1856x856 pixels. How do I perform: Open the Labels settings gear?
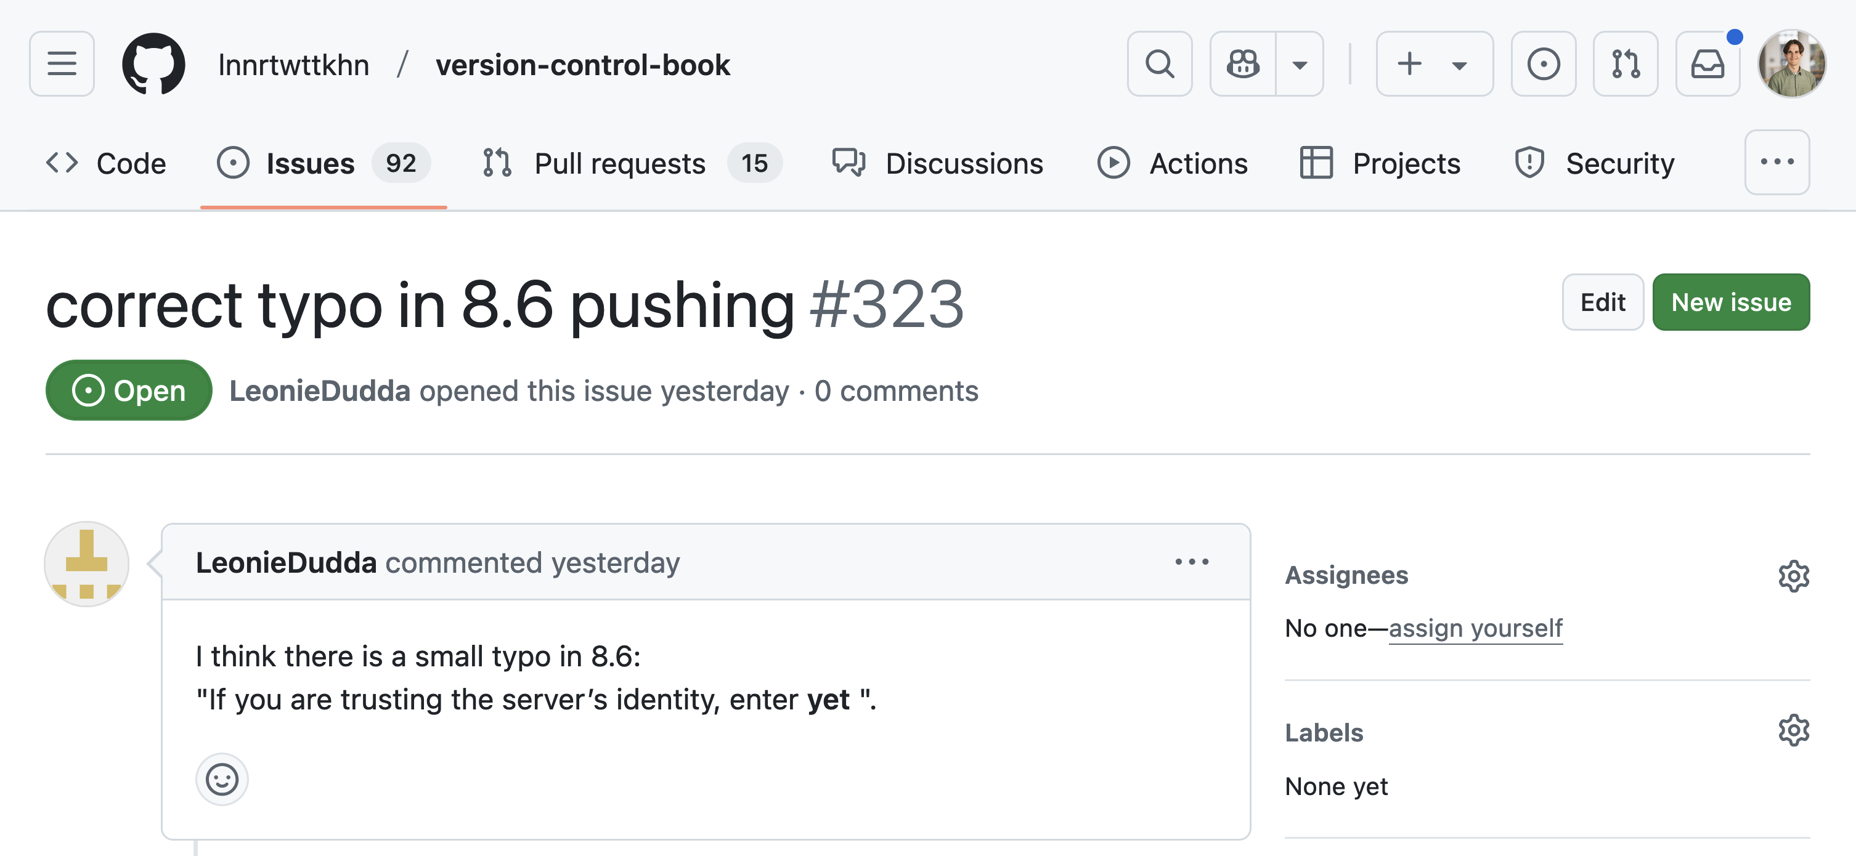point(1793,731)
